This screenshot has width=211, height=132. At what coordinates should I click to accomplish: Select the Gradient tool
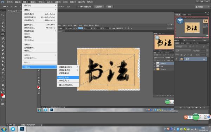point(3,57)
